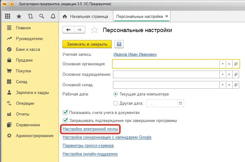This screenshot has width=245, height=162.
Task: Click the Другая дата date input
Action: (x=162, y=103)
